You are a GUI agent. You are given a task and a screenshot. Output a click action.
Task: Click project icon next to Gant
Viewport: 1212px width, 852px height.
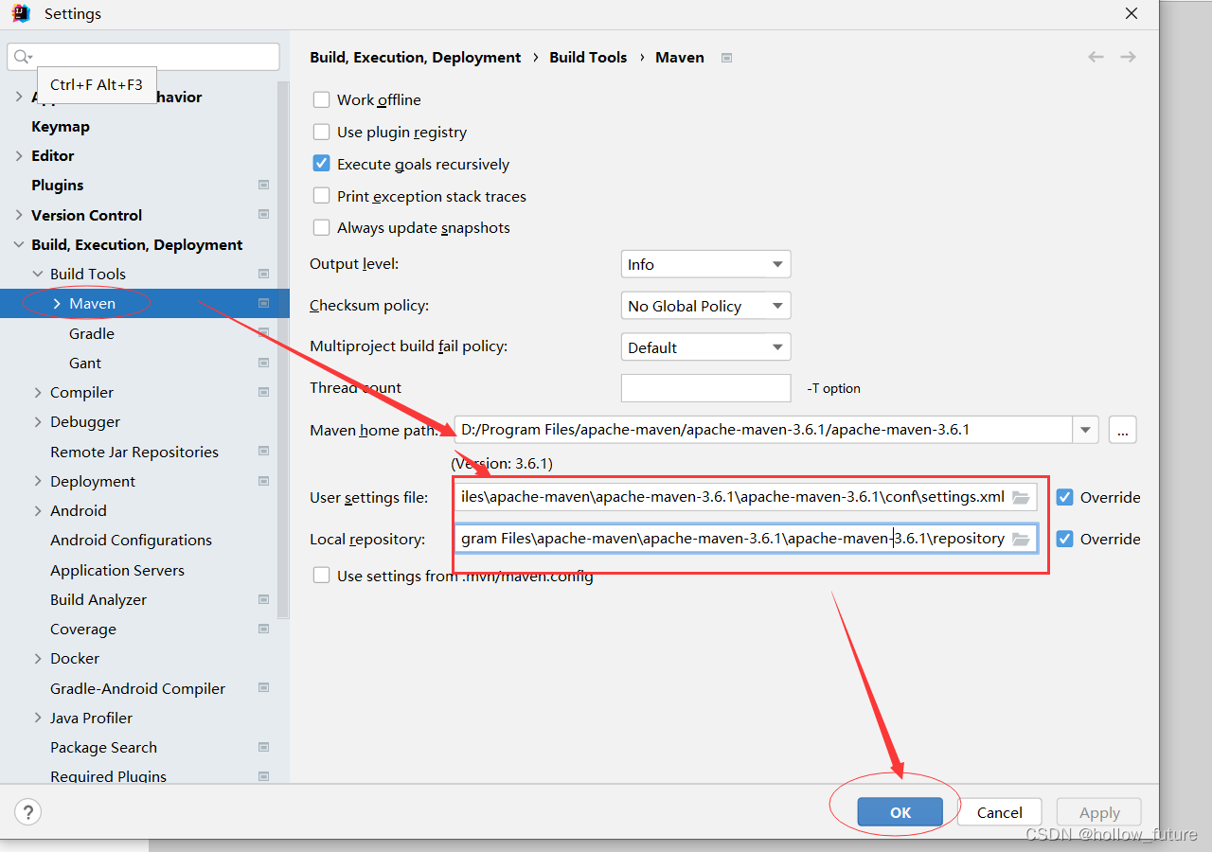coord(263,363)
